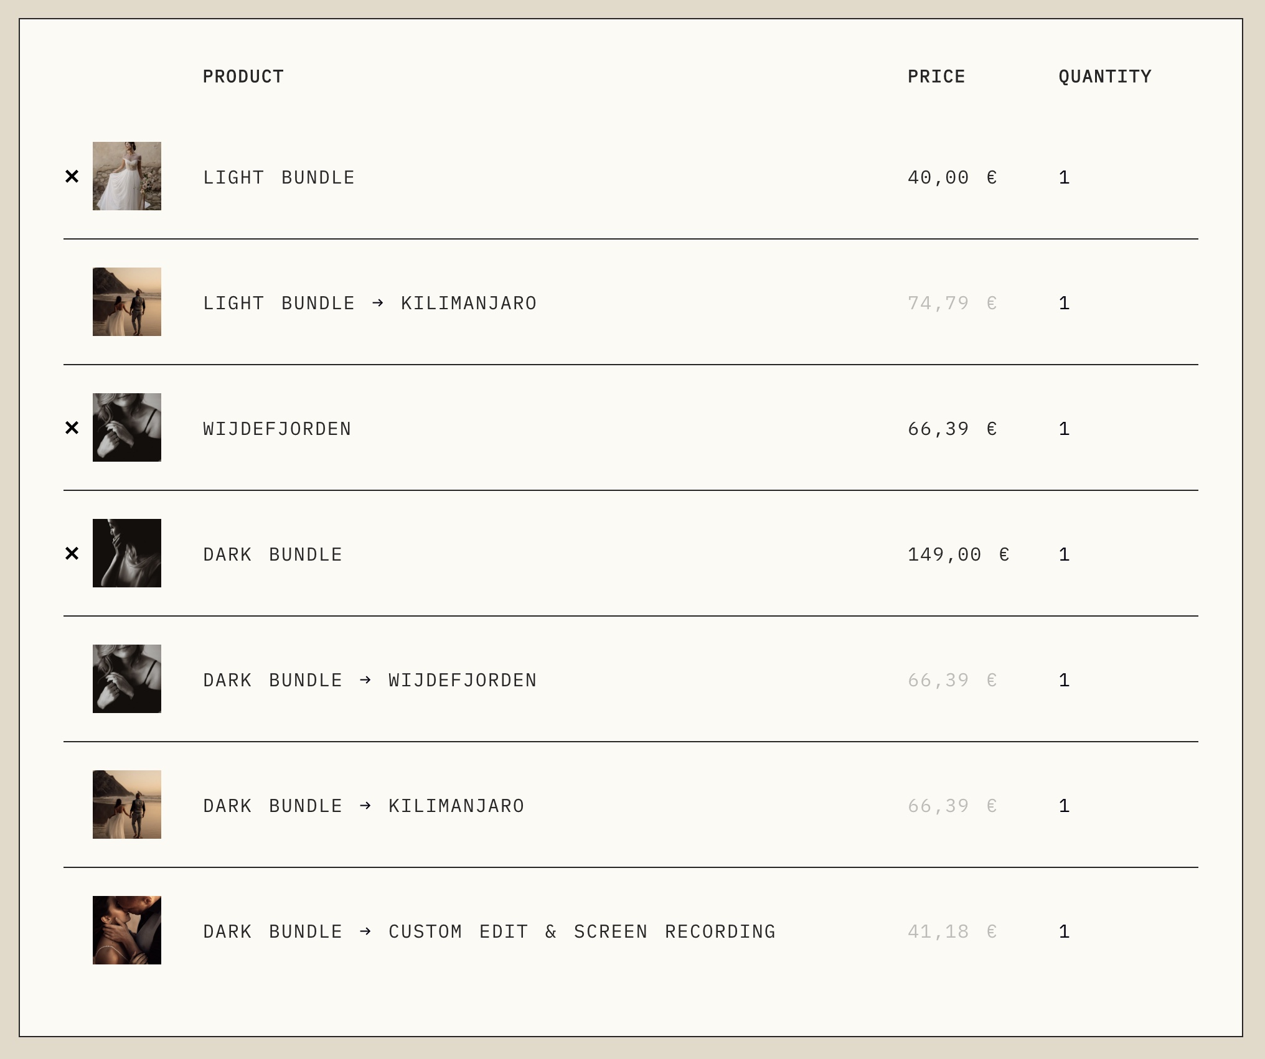Open Light Bundle → Kilimanjaro product link
The height and width of the screenshot is (1059, 1265).
click(x=370, y=304)
